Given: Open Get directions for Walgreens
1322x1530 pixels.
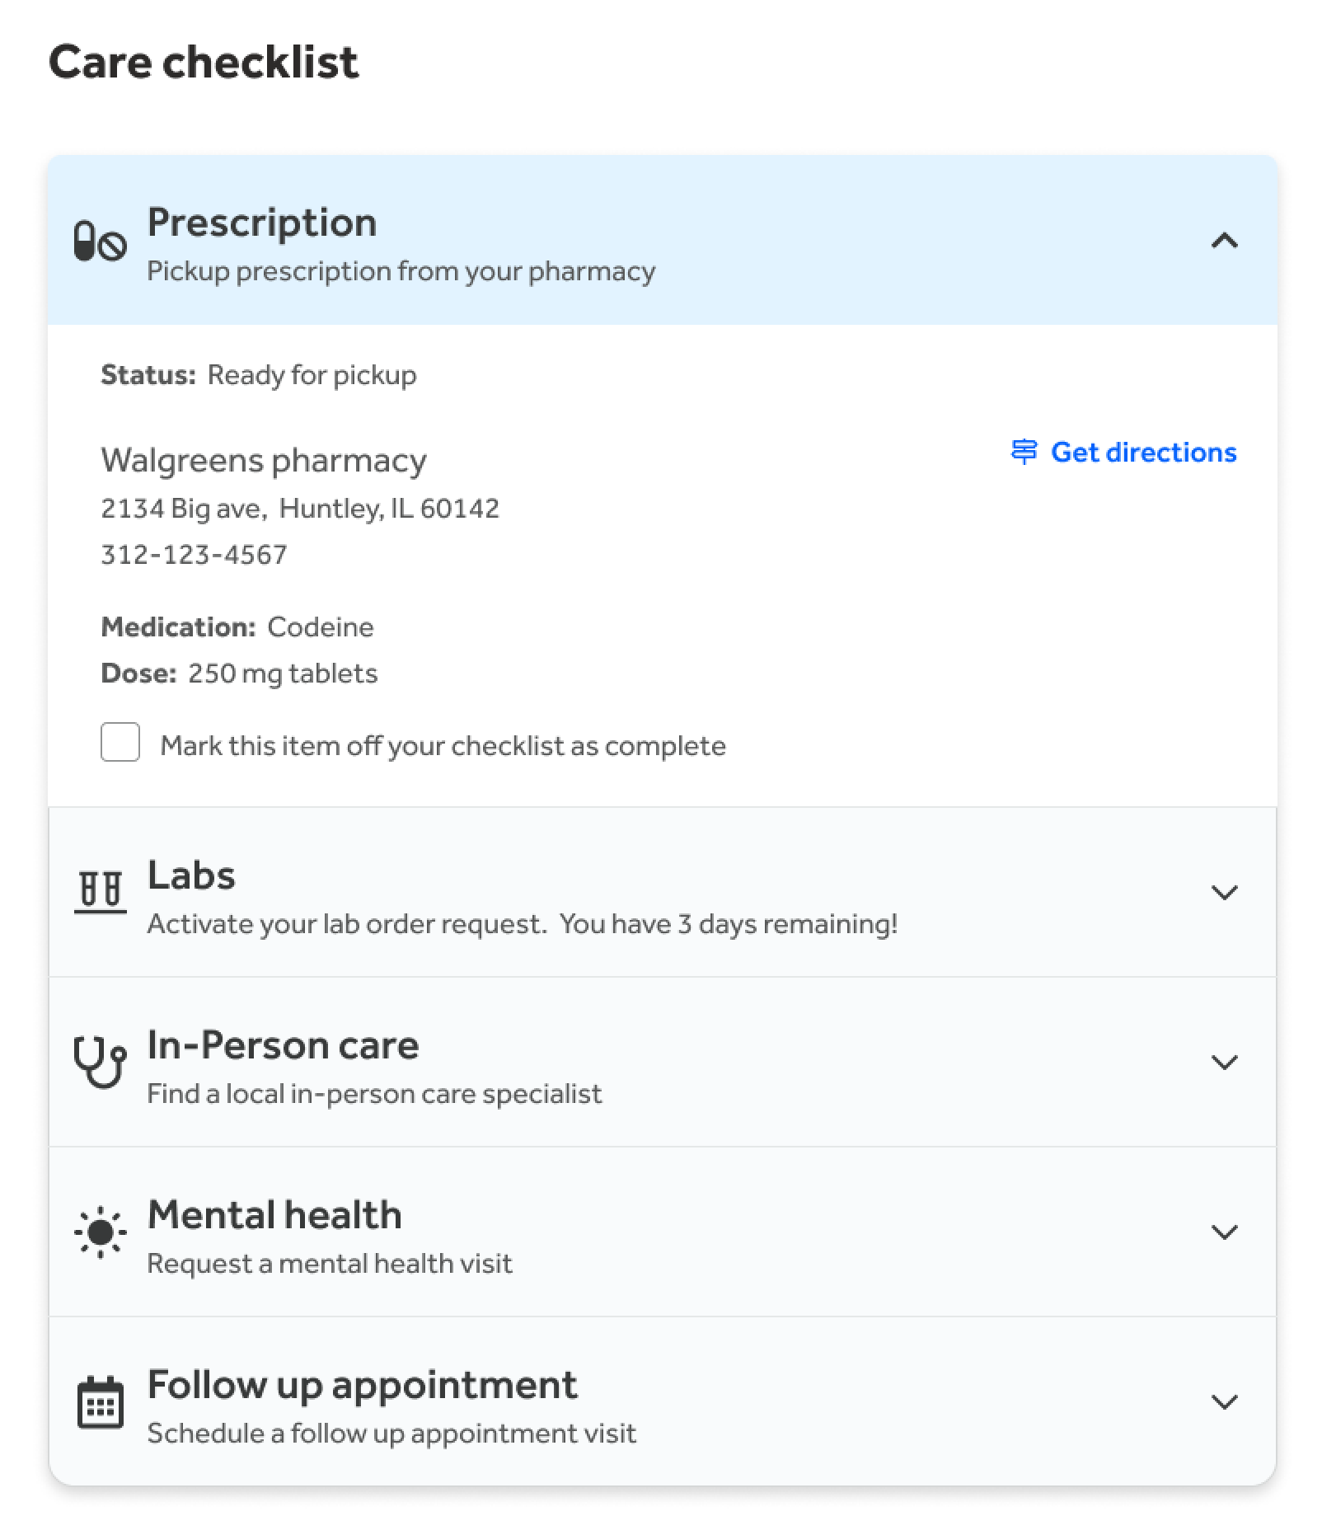Looking at the screenshot, I should (x=1142, y=452).
